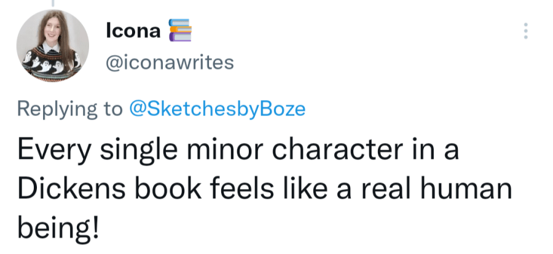Open Icona's profile picture
Image resolution: width=553 pixels, height=254 pixels.
pyautogui.click(x=53, y=47)
